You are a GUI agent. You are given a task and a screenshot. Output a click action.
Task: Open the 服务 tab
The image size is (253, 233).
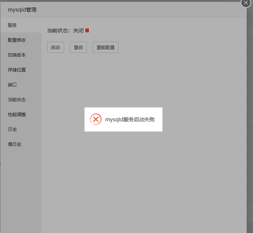click(21, 25)
